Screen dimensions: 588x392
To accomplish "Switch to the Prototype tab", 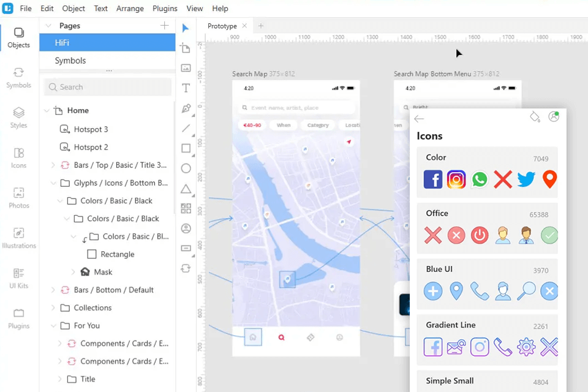I will (222, 26).
